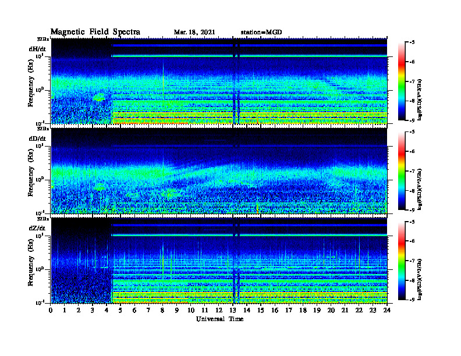This screenshot has height=356, width=461.
Task: Click the "Magnetic Field Spectra" title
Action: 95,32
